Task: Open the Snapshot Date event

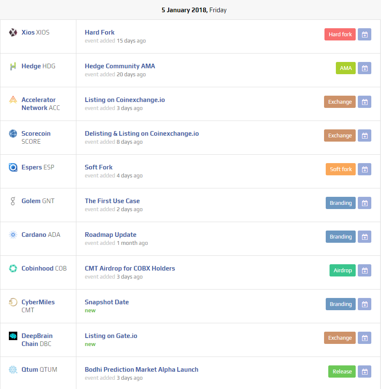Action: pyautogui.click(x=107, y=303)
